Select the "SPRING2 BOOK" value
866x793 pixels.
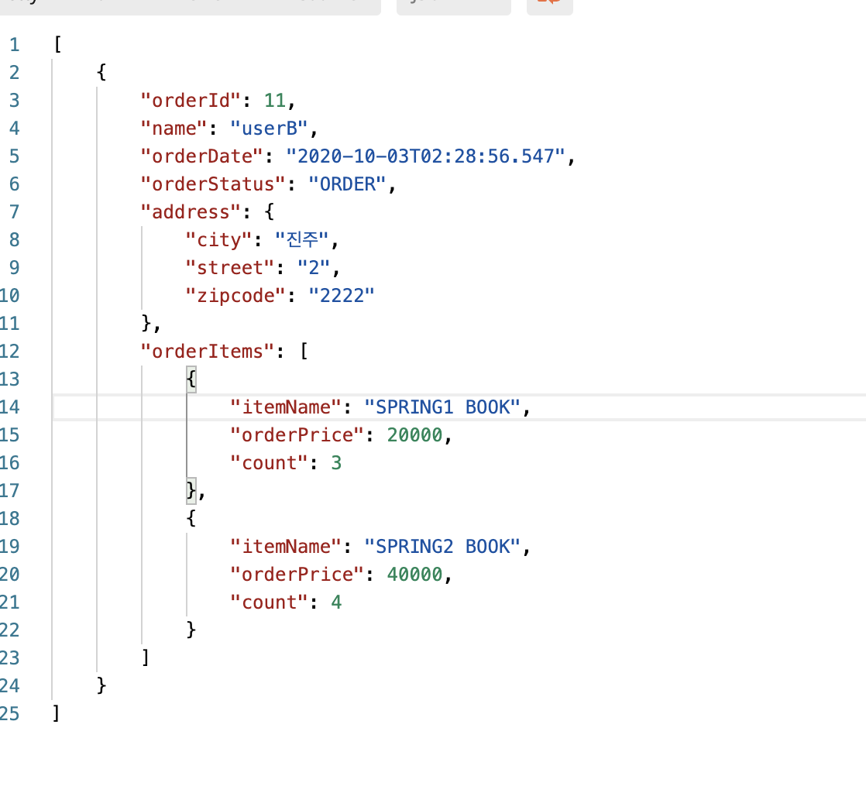pos(442,547)
